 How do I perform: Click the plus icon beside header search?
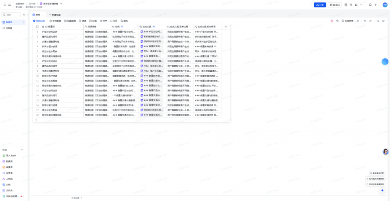376,5
